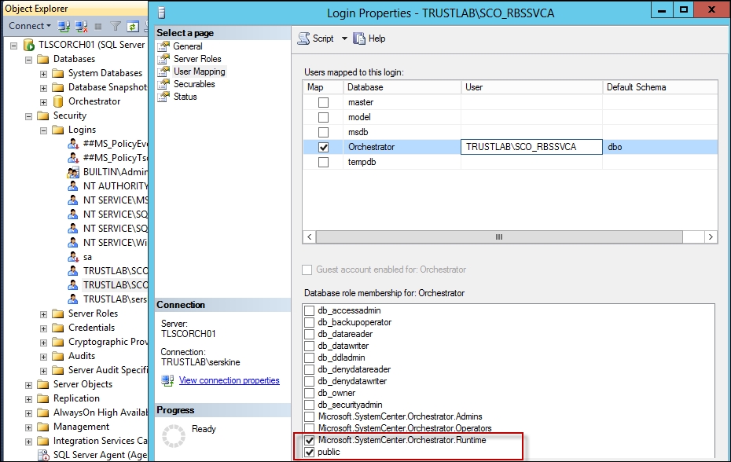Uncheck the Map box for Orchestrator database

[x=323, y=147]
